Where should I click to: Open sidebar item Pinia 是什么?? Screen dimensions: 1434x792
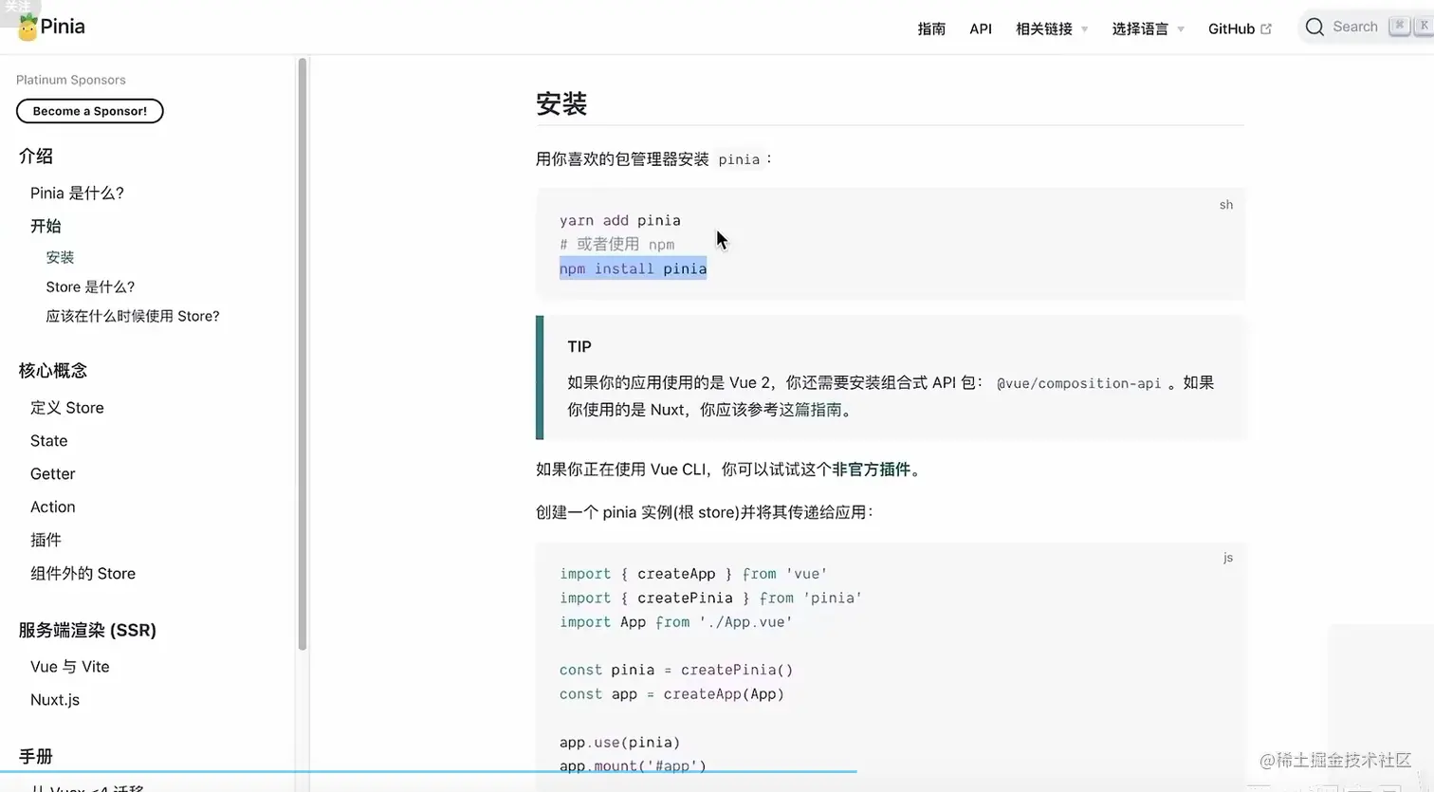coord(77,193)
